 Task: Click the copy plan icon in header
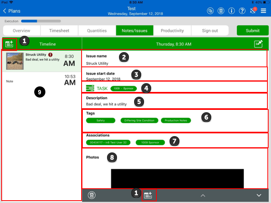(210, 11)
